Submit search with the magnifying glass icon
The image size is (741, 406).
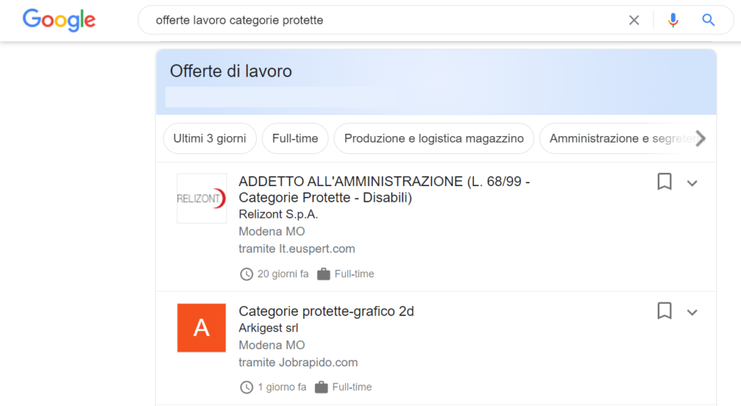(708, 20)
